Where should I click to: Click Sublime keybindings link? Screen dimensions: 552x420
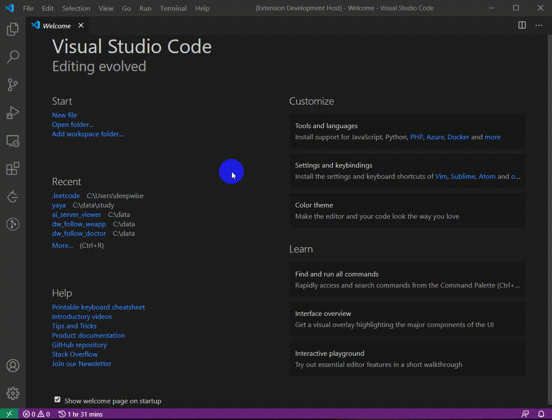coord(463,177)
